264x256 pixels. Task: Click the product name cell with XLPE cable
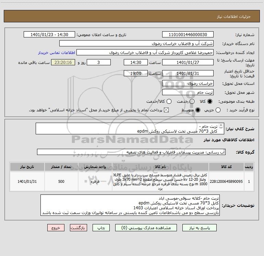160,181
